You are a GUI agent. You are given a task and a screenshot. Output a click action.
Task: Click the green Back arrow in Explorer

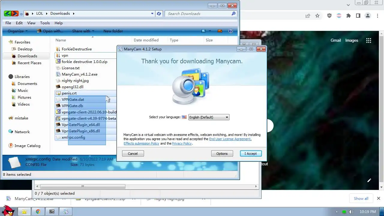[x=7, y=13]
